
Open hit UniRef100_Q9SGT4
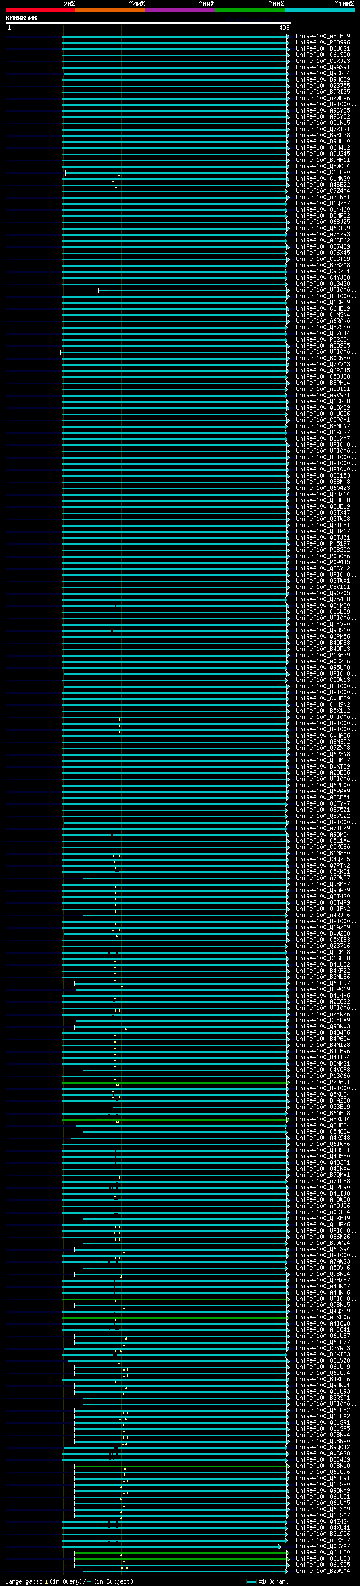(x=323, y=73)
